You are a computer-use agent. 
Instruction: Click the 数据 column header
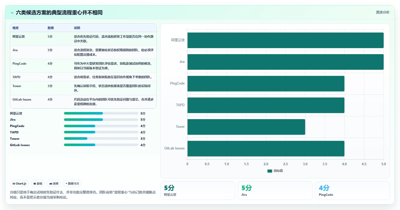point(50,28)
